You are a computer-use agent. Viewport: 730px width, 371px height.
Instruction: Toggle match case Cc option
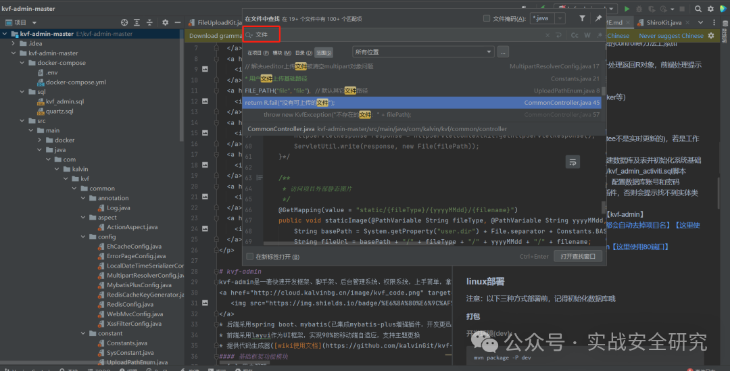575,35
